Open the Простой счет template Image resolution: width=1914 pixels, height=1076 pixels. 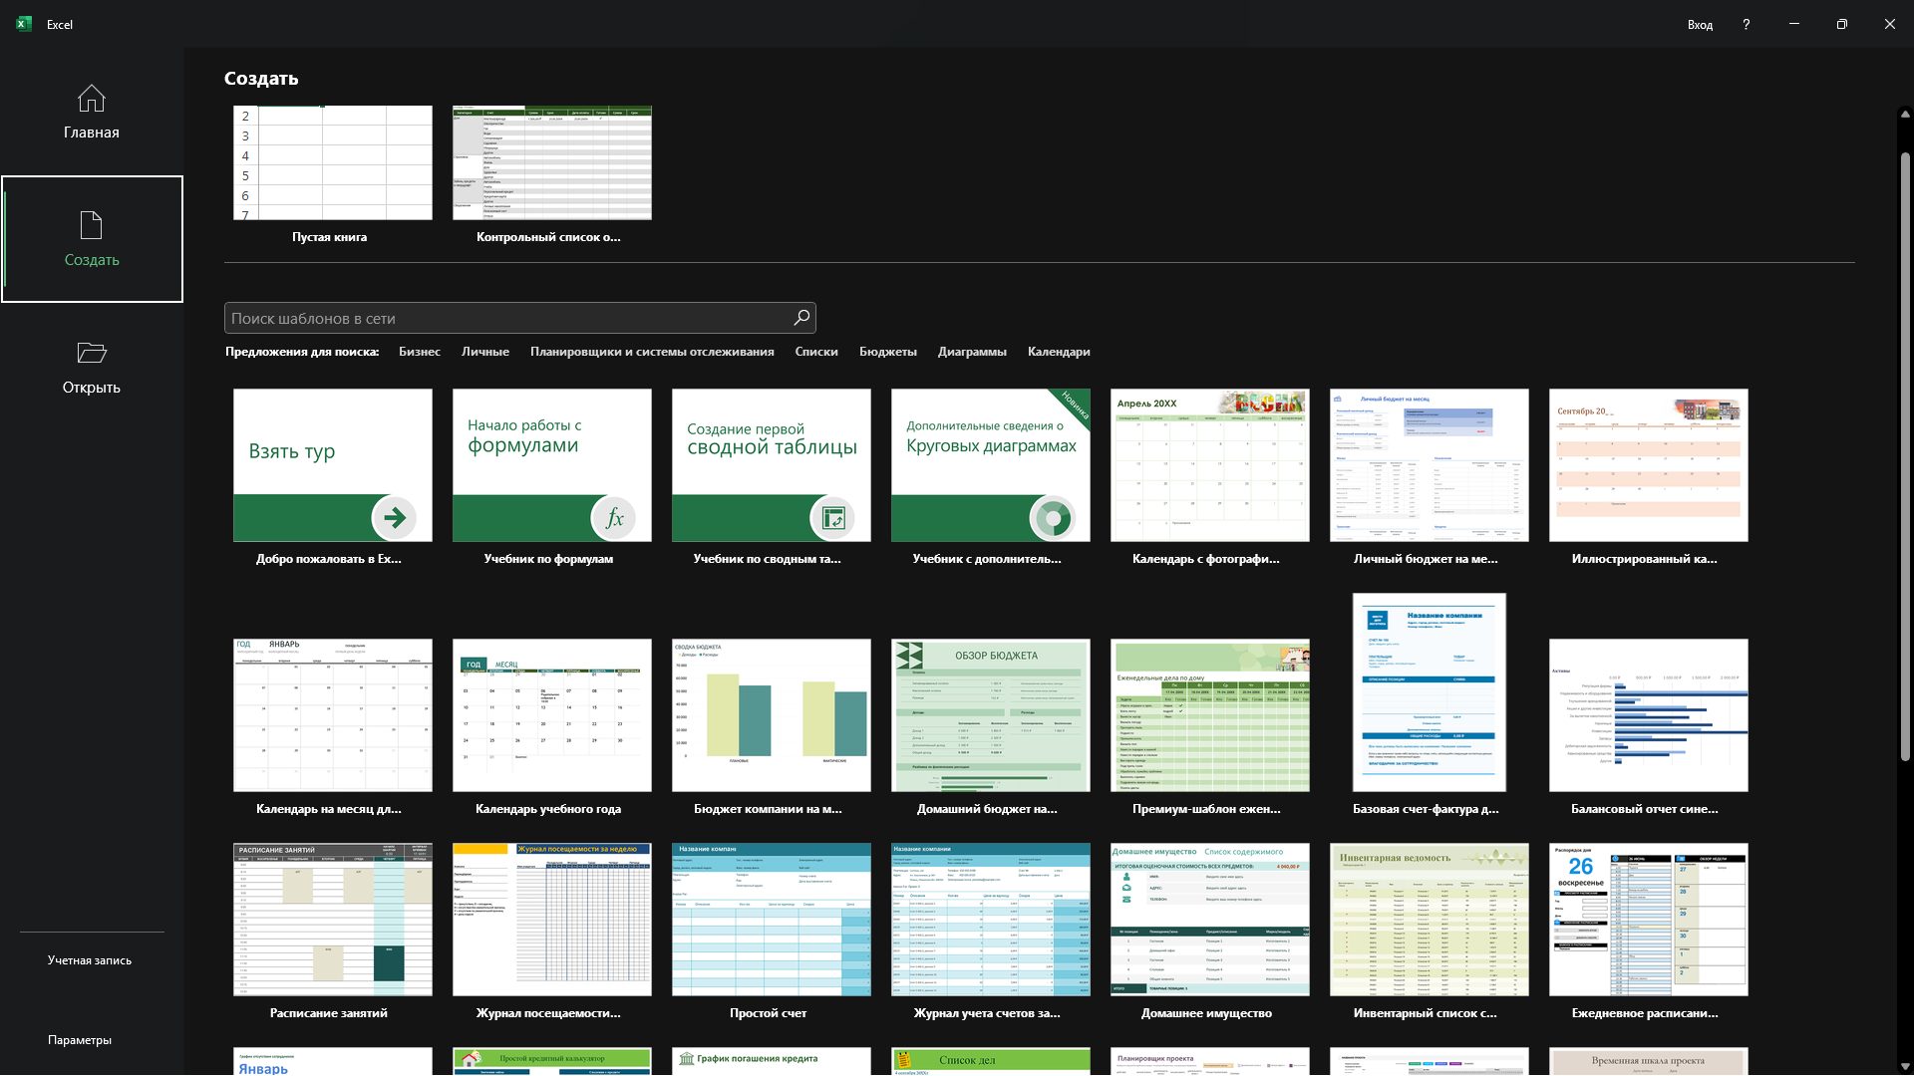(772, 920)
